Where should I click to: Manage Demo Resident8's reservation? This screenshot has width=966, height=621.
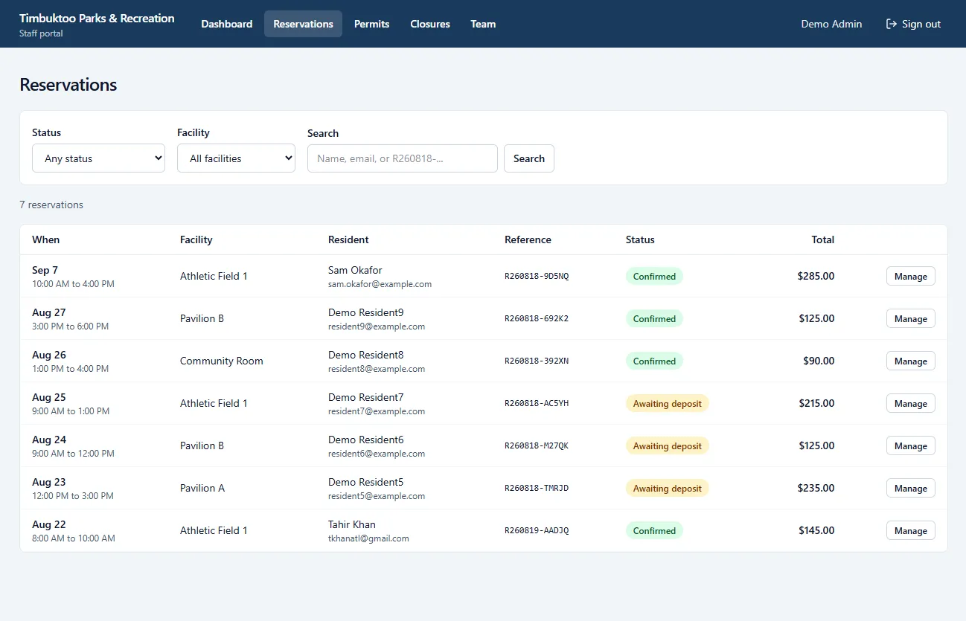pyautogui.click(x=910, y=361)
